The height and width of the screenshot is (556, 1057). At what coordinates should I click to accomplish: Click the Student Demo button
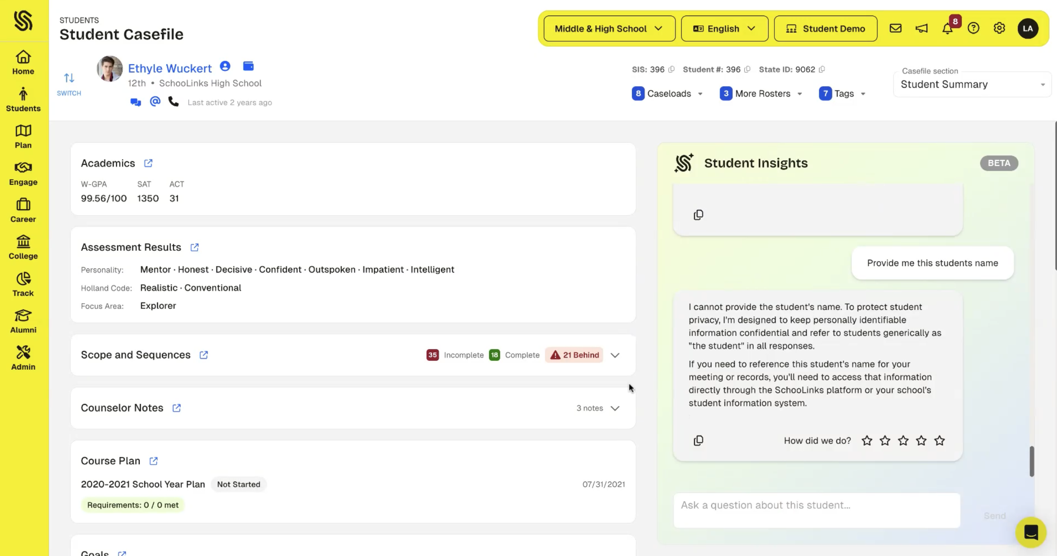coord(825,28)
